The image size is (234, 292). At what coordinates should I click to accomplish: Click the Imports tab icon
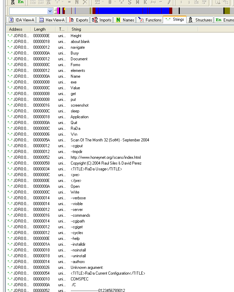[x=95, y=20]
